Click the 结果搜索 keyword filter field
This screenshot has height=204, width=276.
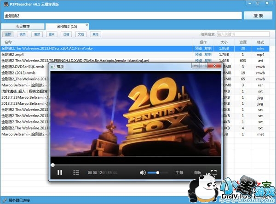point(243,34)
